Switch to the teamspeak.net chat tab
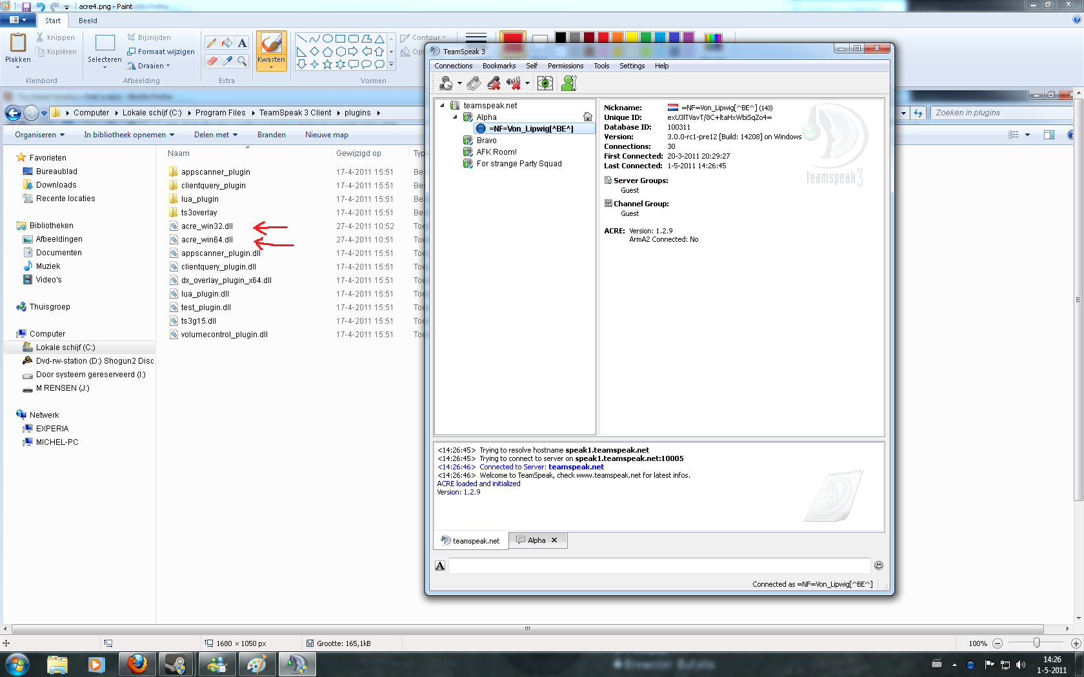Screen dimensions: 1084x677 (x=471, y=540)
